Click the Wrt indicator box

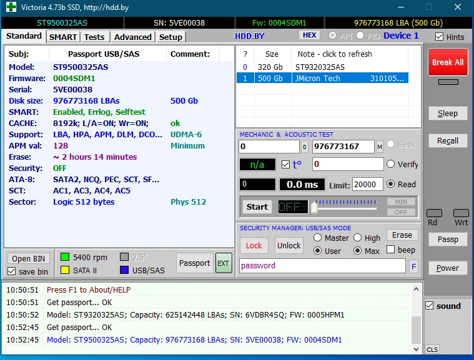(x=461, y=213)
